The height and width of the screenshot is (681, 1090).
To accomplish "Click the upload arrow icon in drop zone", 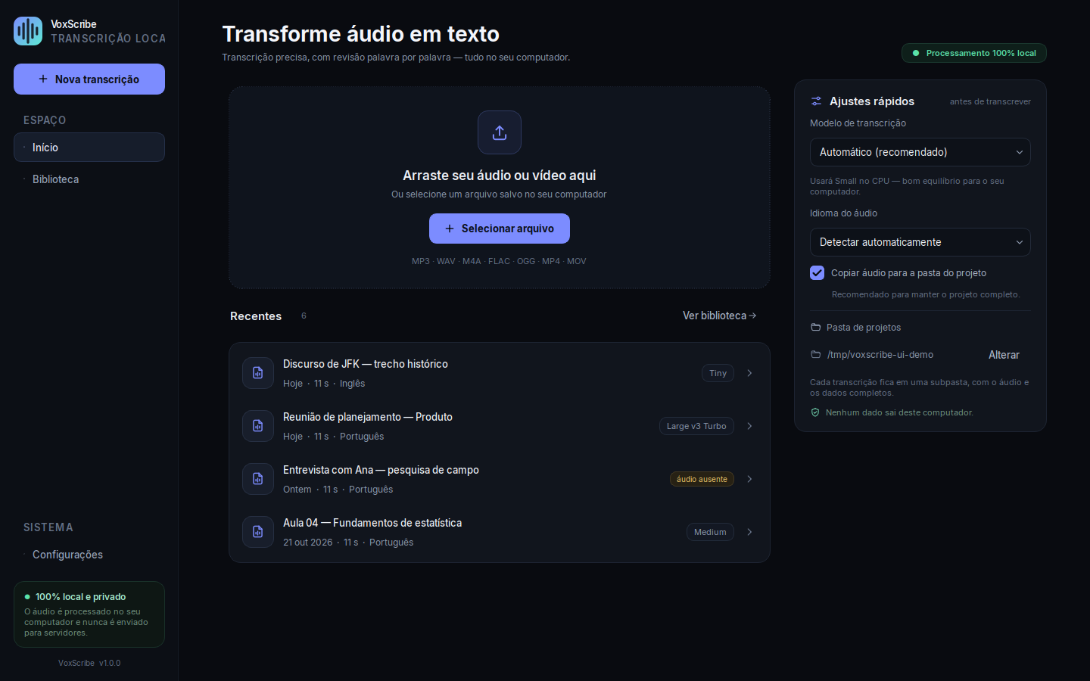I will tap(500, 132).
